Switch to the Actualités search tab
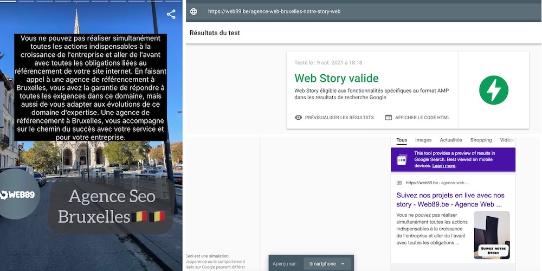The image size is (542, 271). (x=451, y=140)
